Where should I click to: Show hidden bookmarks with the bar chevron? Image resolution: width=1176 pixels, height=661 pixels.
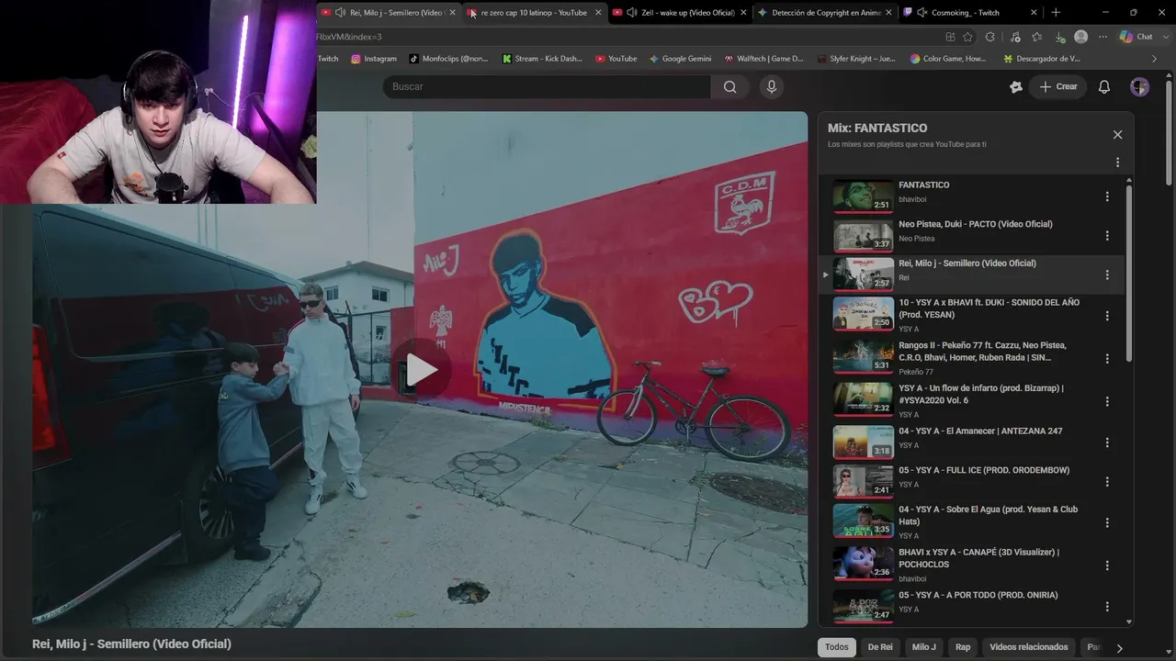1155,59
